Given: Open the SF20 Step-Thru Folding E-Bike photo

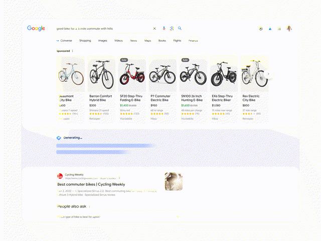Looking at the screenshot, I should (x=132, y=74).
